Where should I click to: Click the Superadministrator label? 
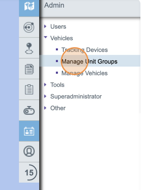76,97
